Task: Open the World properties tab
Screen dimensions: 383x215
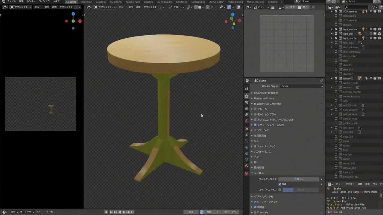Action: [247, 121]
